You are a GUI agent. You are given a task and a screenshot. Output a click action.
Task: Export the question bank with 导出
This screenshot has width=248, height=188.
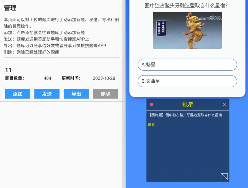(x=76, y=94)
